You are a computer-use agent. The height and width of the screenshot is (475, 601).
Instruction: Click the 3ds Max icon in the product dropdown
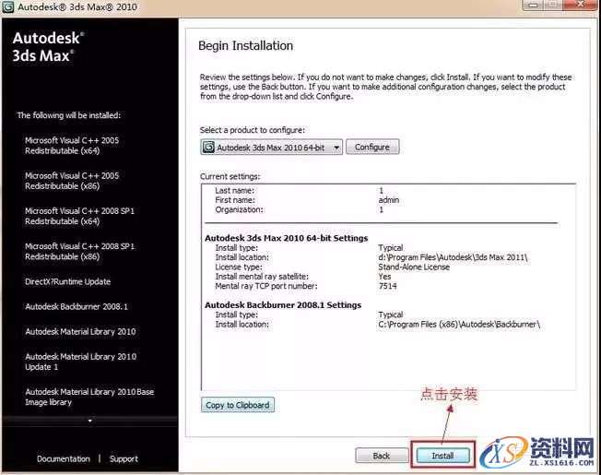[208, 148]
